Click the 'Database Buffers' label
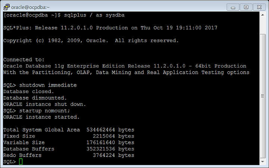The width and height of the screenshot is (269, 168). (29, 149)
